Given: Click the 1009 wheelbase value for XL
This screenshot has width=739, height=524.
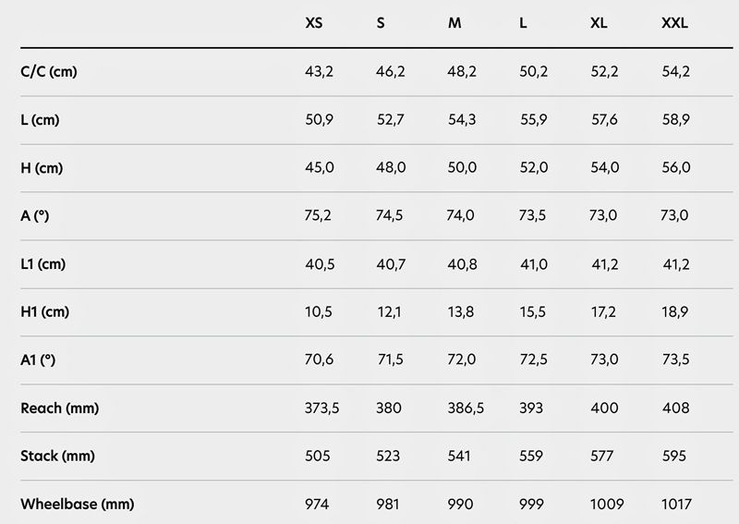Looking at the screenshot, I should click(x=607, y=505).
